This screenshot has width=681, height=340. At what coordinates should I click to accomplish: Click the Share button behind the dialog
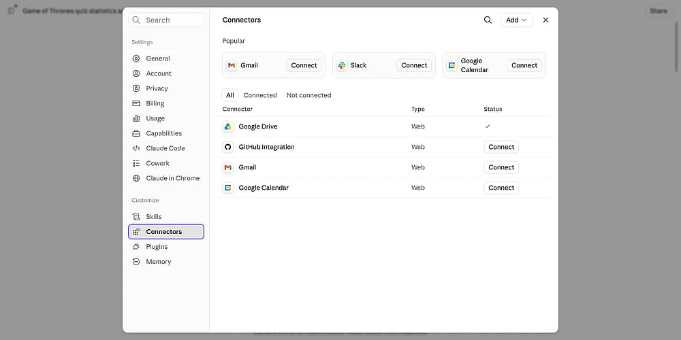(659, 11)
